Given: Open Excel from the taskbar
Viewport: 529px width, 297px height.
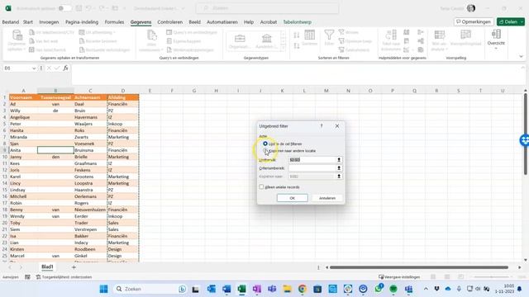Looking at the screenshot, I should coord(241,289).
